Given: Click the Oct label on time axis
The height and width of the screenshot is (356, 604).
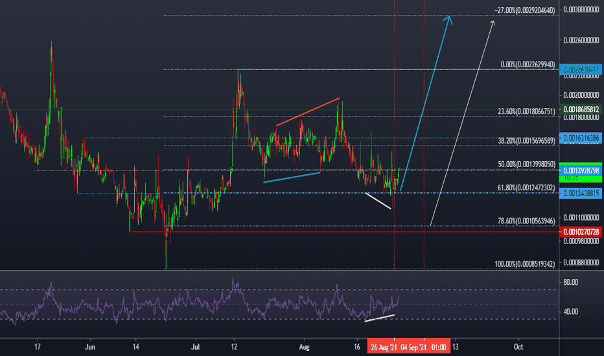Looking at the screenshot, I should (x=518, y=347).
